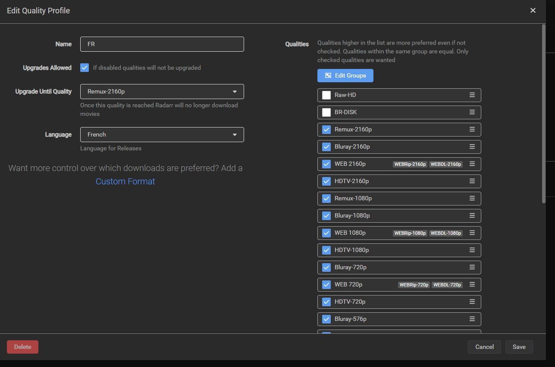This screenshot has height=367, width=555.
Task: Enable the Raw-HD quality checkbox
Action: 326,95
